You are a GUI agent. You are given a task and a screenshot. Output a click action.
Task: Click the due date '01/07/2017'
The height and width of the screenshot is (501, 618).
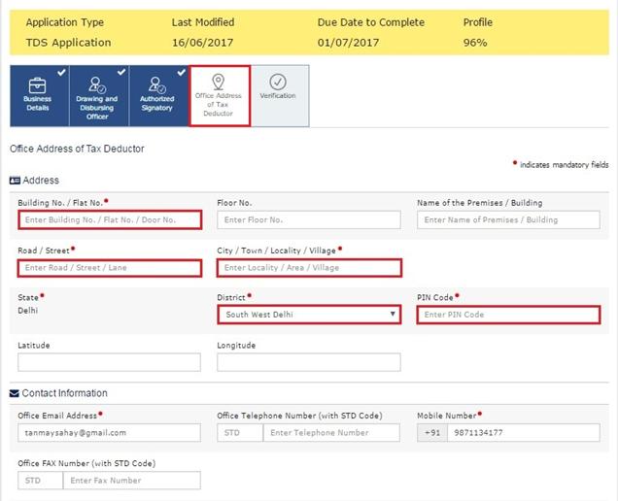[349, 42]
